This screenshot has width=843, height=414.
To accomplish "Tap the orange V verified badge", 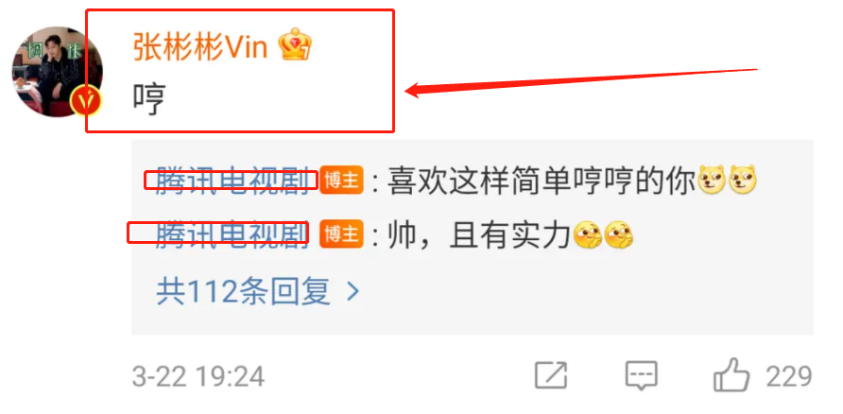I will click(86, 100).
